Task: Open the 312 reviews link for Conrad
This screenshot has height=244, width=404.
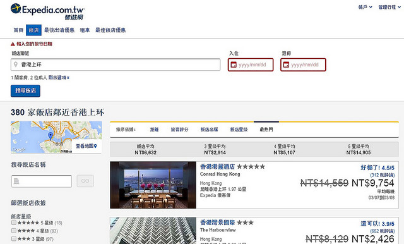Action: coord(383,175)
